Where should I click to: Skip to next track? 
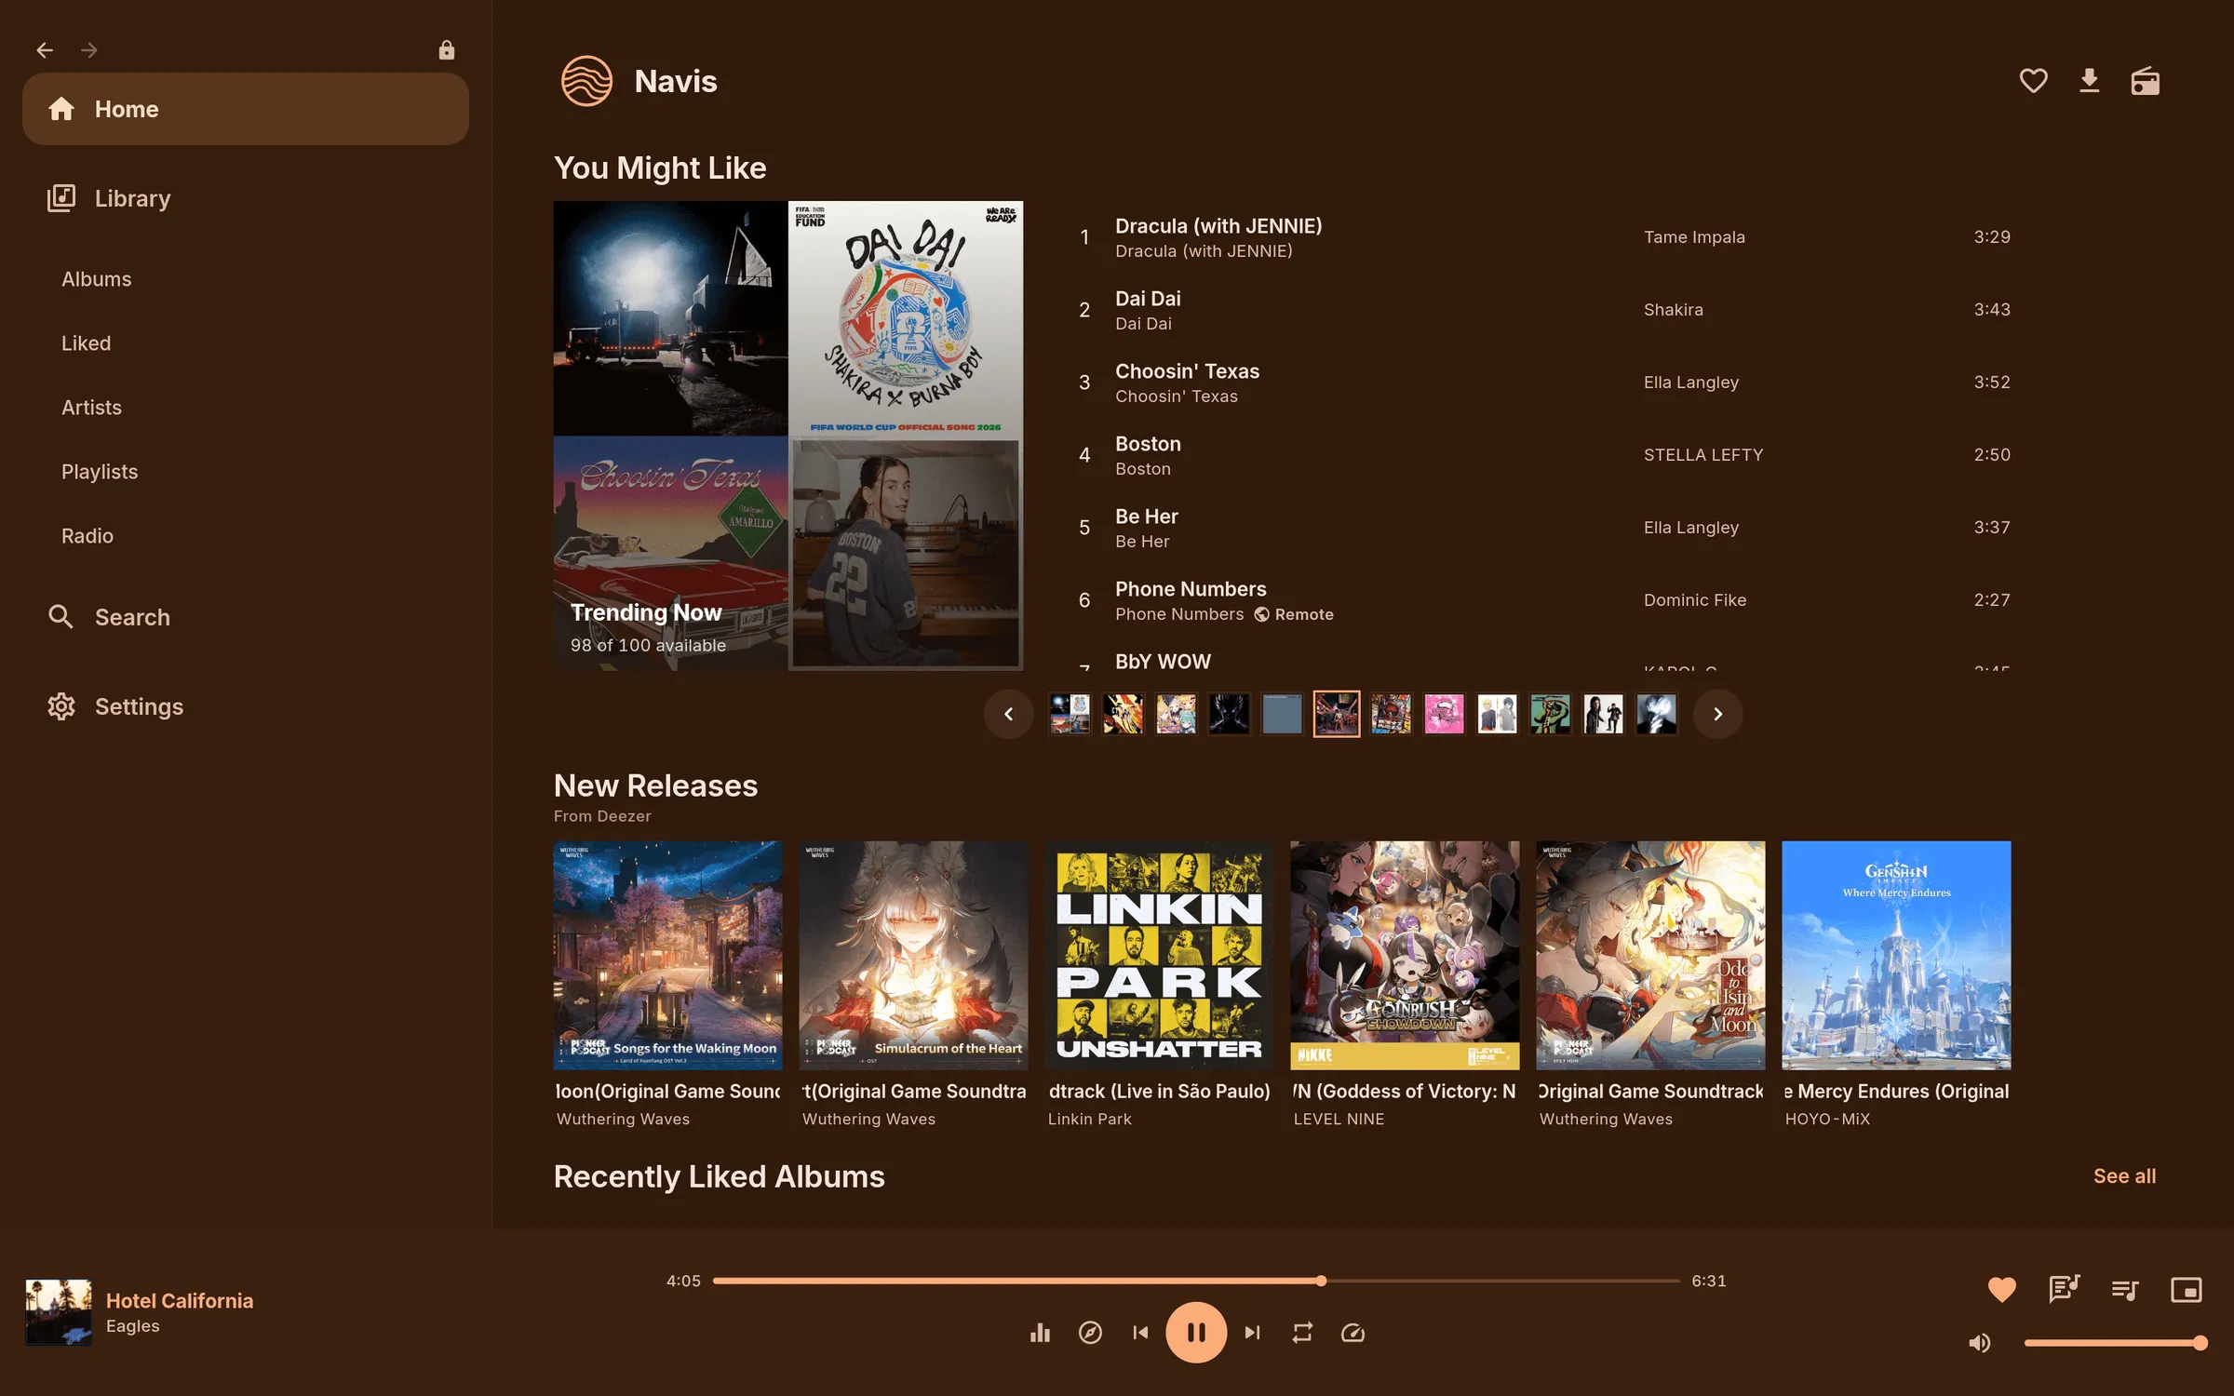(x=1252, y=1333)
